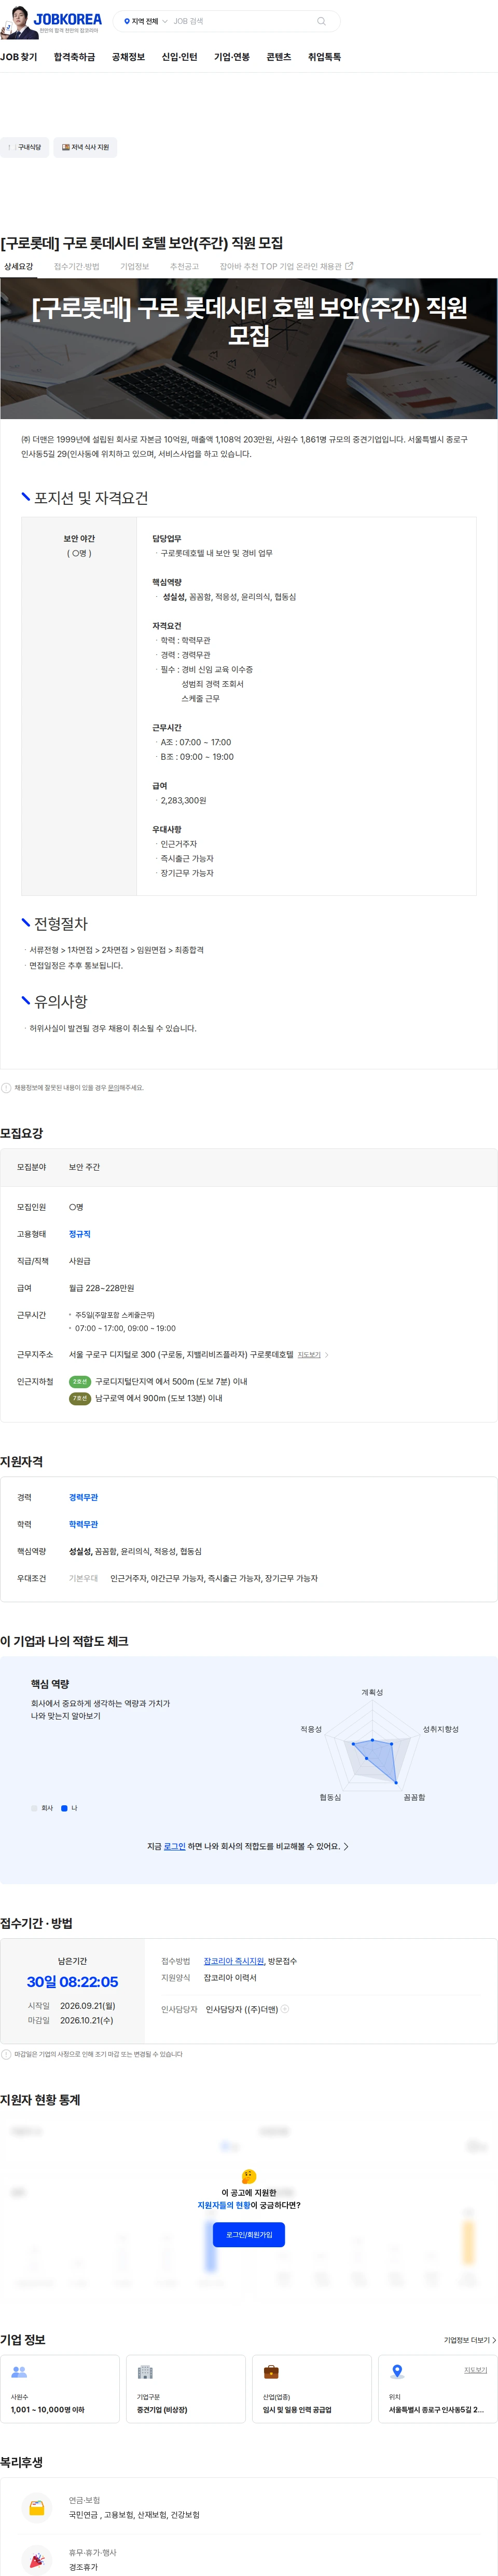Click the 저녁 식사 지원 benefit tag
Viewport: 498px width, 2576px height.
tap(86, 147)
